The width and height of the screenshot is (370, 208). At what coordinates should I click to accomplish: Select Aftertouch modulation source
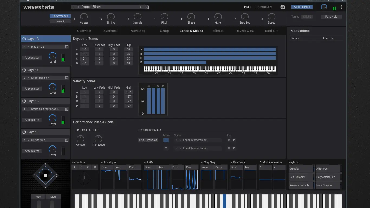point(329,169)
